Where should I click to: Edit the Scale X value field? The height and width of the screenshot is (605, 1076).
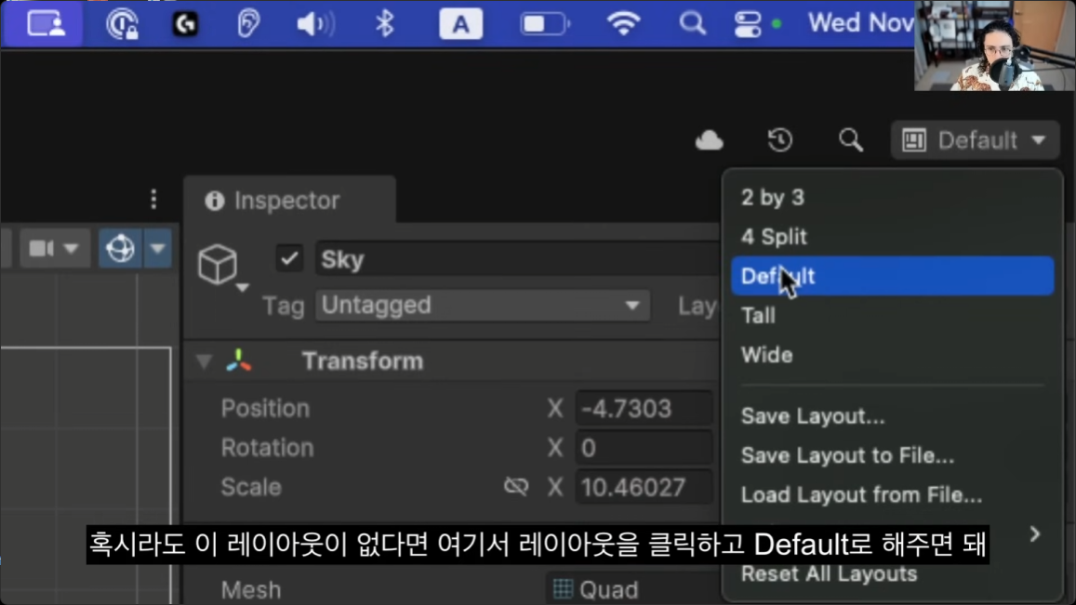[643, 487]
